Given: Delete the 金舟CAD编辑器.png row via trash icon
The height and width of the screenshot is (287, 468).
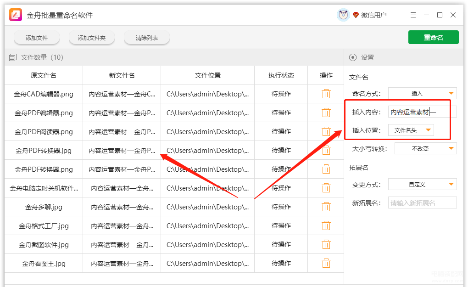Looking at the screenshot, I should pyautogui.click(x=326, y=94).
